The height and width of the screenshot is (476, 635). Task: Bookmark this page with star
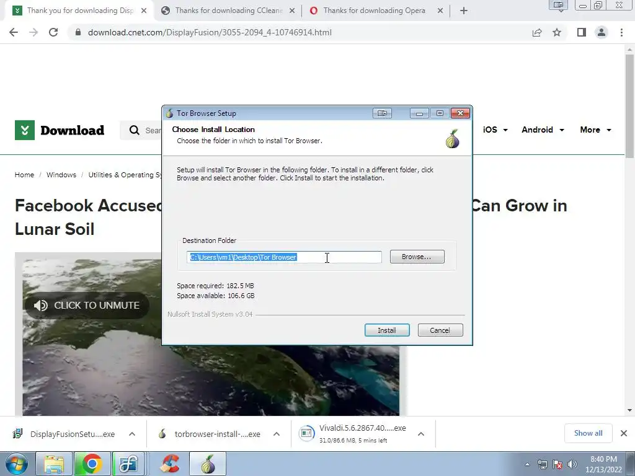557,32
